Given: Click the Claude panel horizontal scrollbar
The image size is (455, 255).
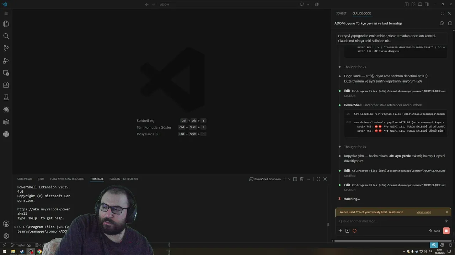Looking at the screenshot, I should 393,241.
